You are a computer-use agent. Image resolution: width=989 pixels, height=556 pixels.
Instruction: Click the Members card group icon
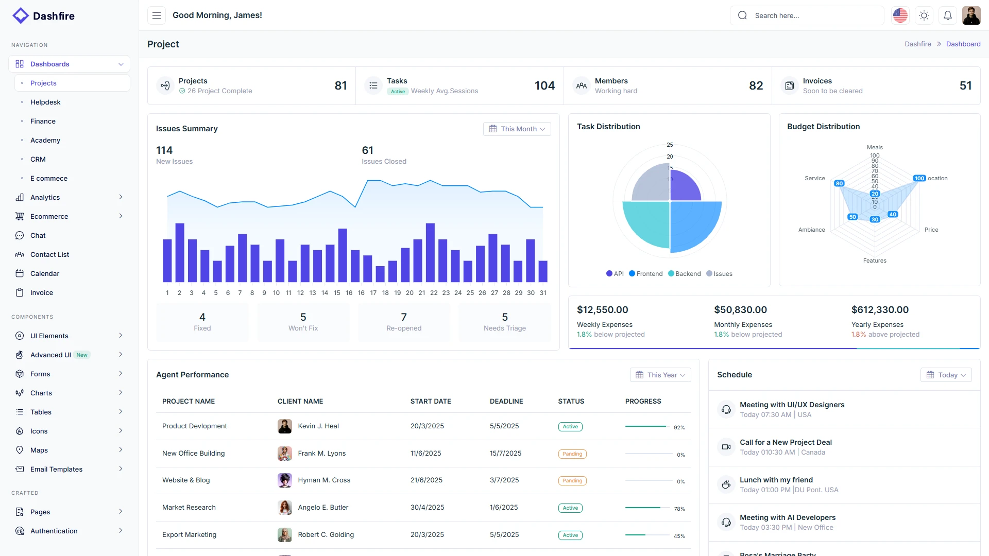[582, 85]
